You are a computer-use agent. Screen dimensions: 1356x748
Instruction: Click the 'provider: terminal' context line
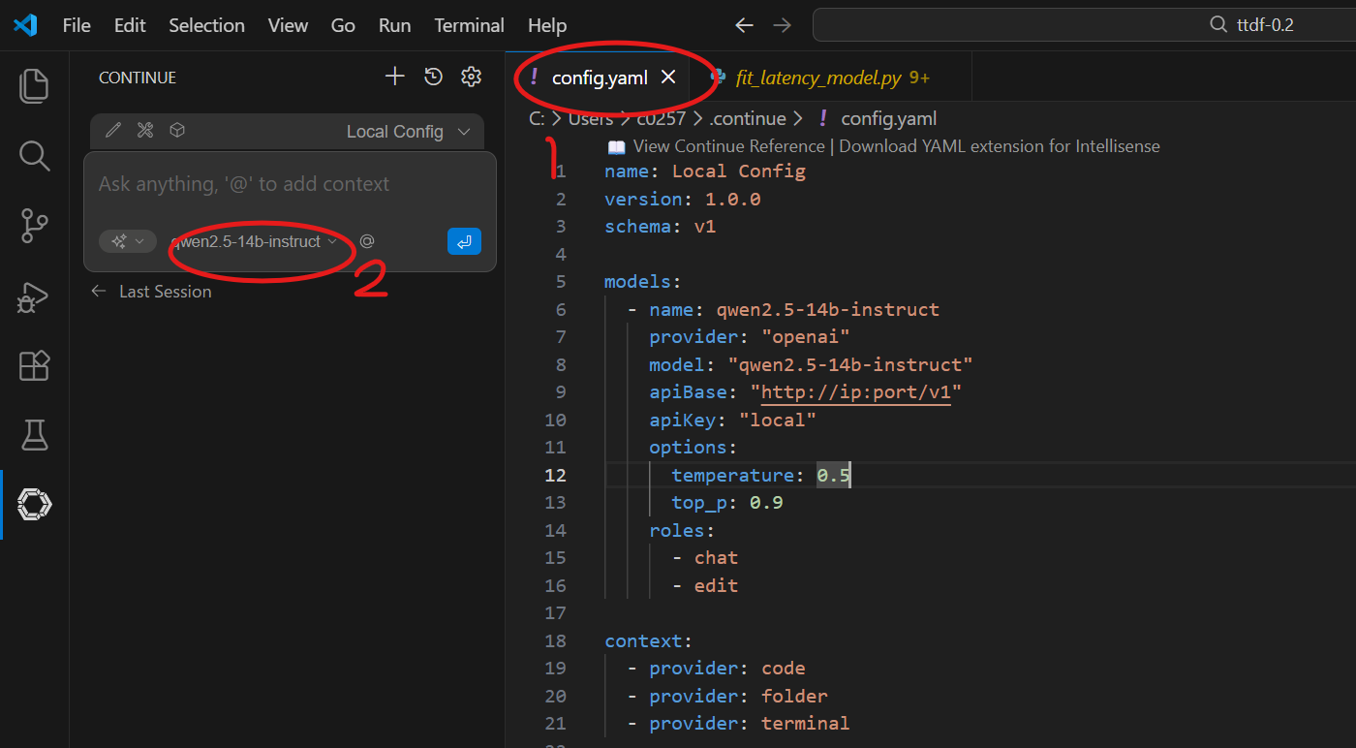click(738, 724)
